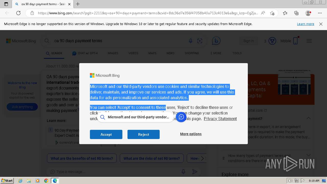This screenshot has width=327, height=184.
Task: Open File Explorer from taskbar
Action: [x=29, y=181]
